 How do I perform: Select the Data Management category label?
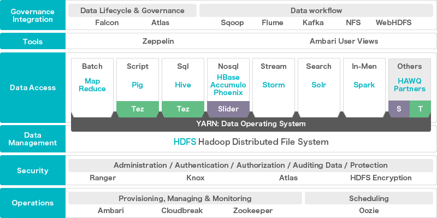coord(33,139)
